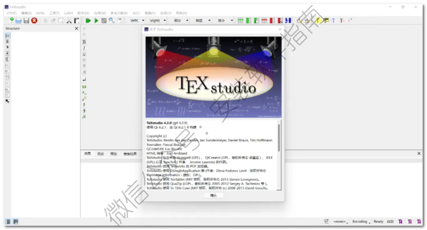Click the first purple bookmark status icon
This screenshot has width=427, height=230.
pyautogui.click(x=400, y=222)
